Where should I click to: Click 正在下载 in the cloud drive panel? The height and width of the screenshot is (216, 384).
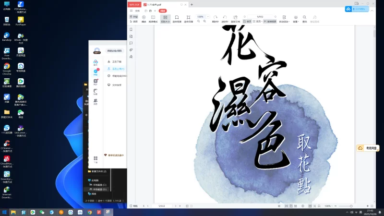tap(117, 62)
